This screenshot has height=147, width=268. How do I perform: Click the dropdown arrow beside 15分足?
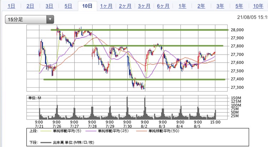[x=50, y=19]
